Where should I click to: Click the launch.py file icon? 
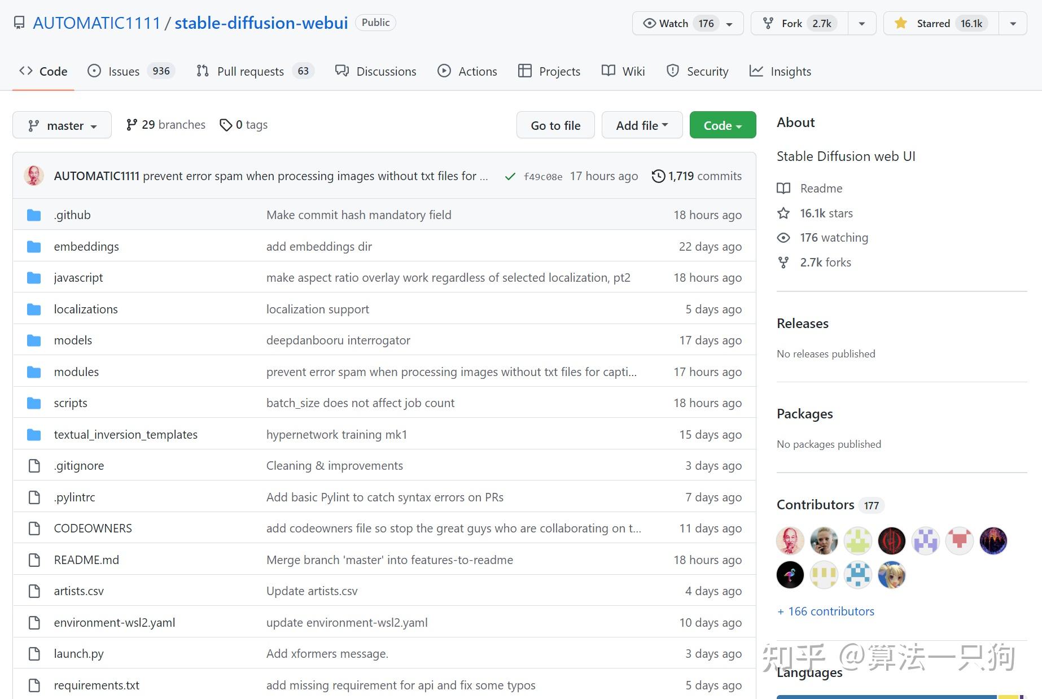point(34,654)
